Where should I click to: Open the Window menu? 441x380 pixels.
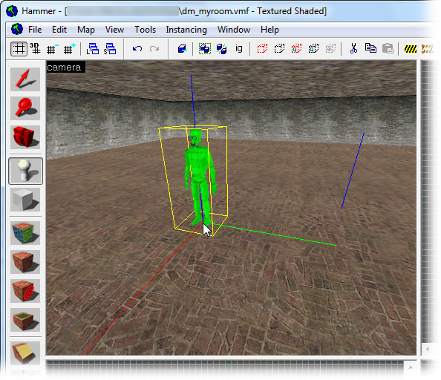tap(234, 30)
